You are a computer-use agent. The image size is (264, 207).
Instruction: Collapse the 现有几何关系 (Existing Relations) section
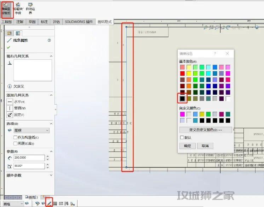click(51, 56)
